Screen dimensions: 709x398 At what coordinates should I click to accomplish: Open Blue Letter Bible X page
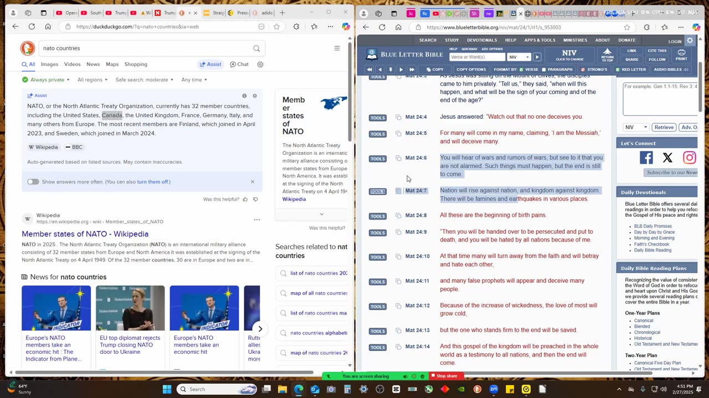tap(667, 158)
